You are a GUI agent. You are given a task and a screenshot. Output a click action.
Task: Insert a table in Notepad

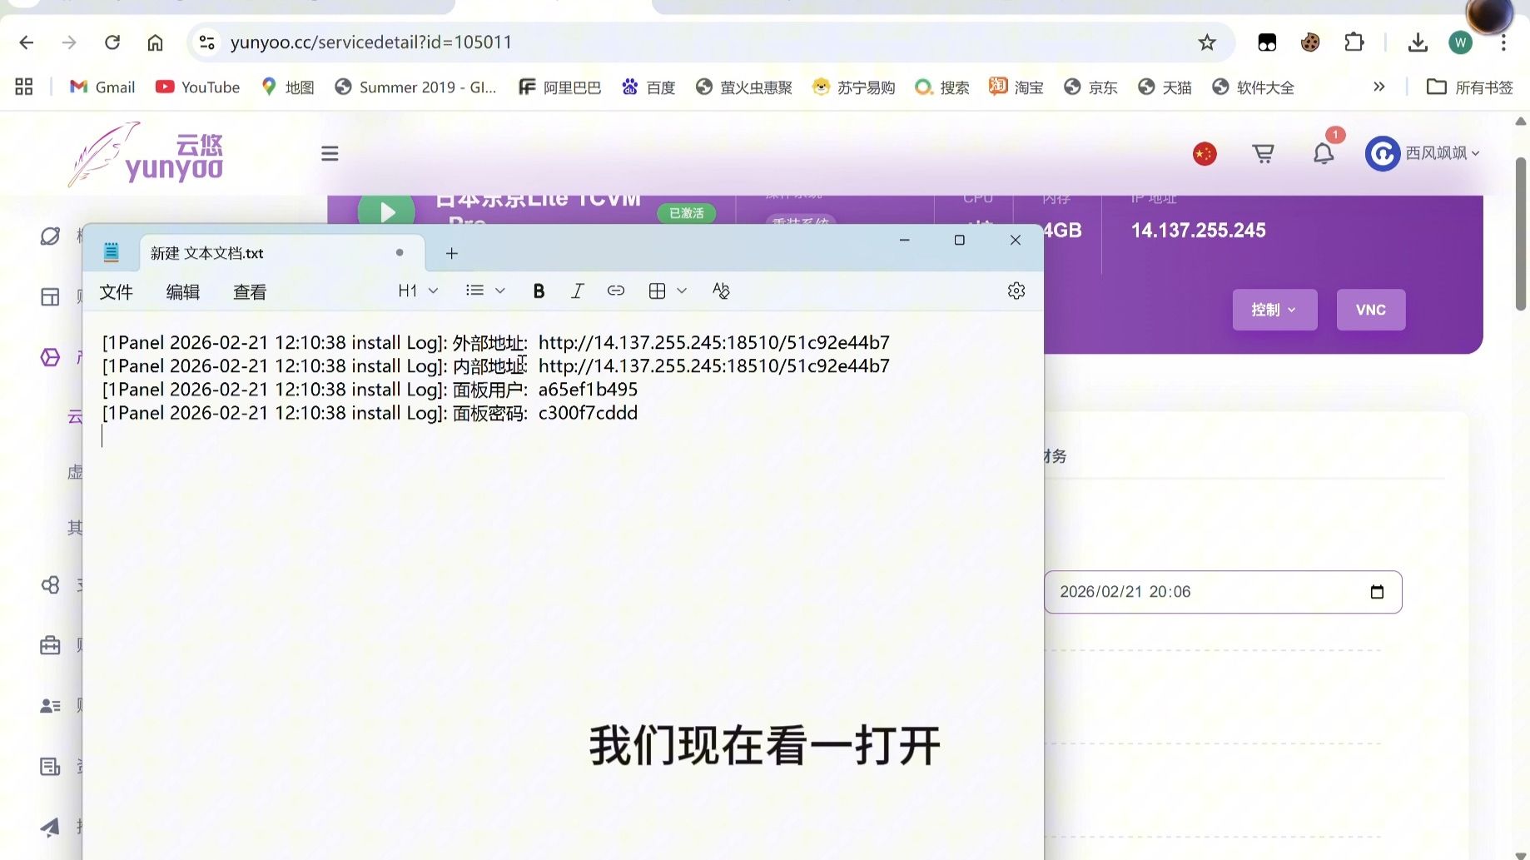[657, 291]
